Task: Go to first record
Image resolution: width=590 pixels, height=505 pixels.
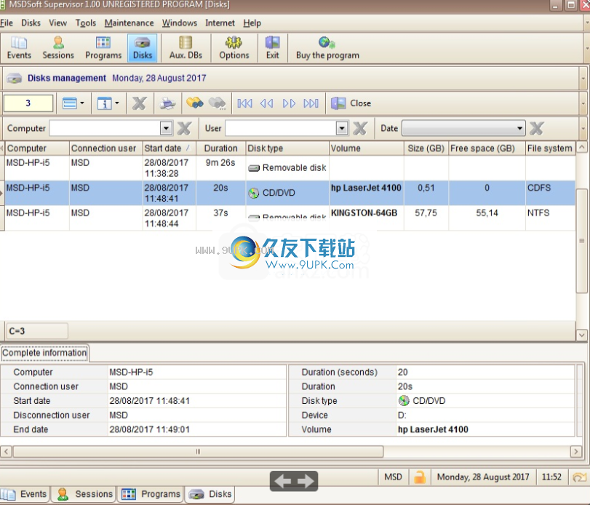Action: pyautogui.click(x=244, y=103)
